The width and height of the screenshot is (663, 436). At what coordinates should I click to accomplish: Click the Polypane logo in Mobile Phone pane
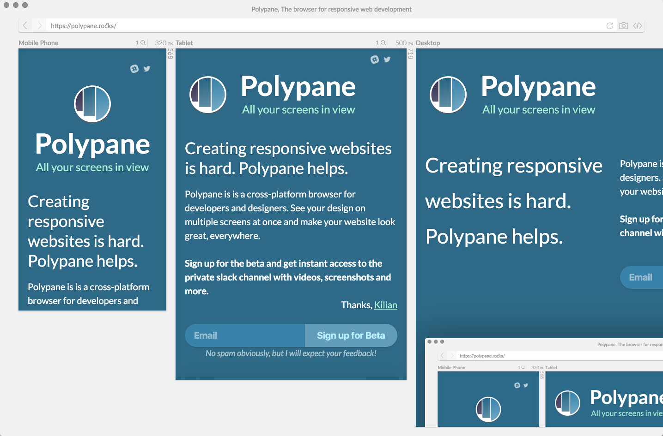(x=92, y=104)
